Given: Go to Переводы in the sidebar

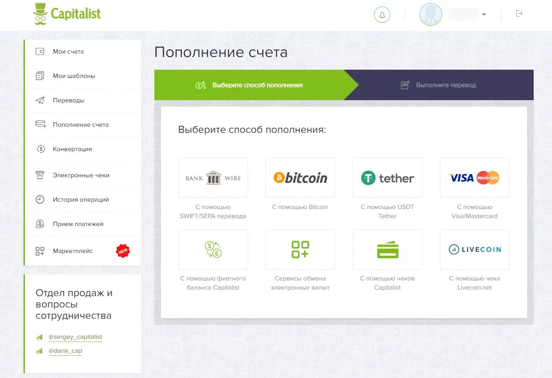Looking at the screenshot, I should click(83, 100).
